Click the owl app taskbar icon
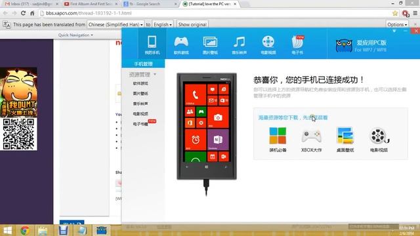Image resolution: width=420 pixels, height=236 pixels. [102, 230]
